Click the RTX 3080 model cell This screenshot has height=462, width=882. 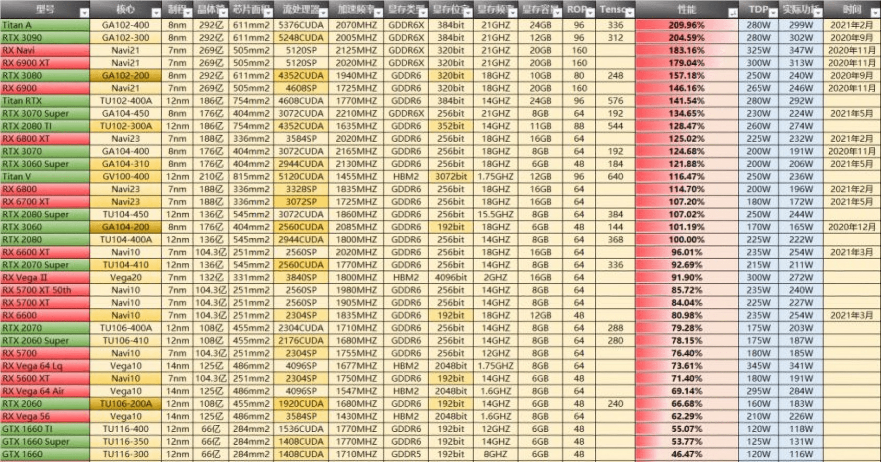45,76
